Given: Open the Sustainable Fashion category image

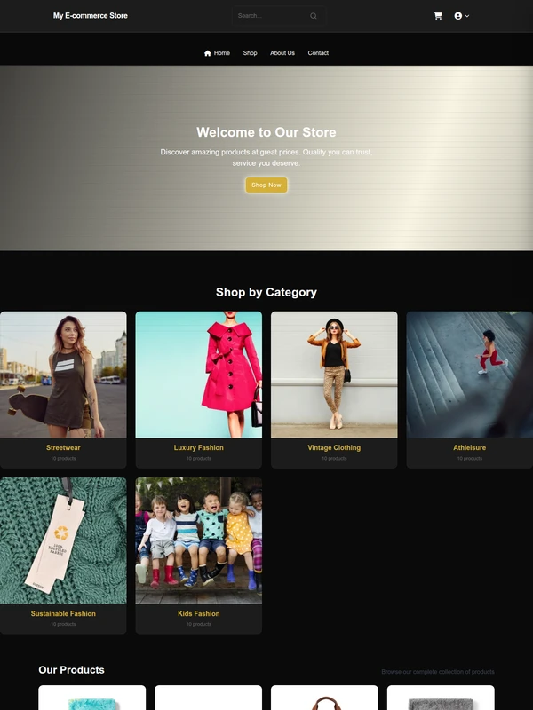Looking at the screenshot, I should (x=63, y=540).
